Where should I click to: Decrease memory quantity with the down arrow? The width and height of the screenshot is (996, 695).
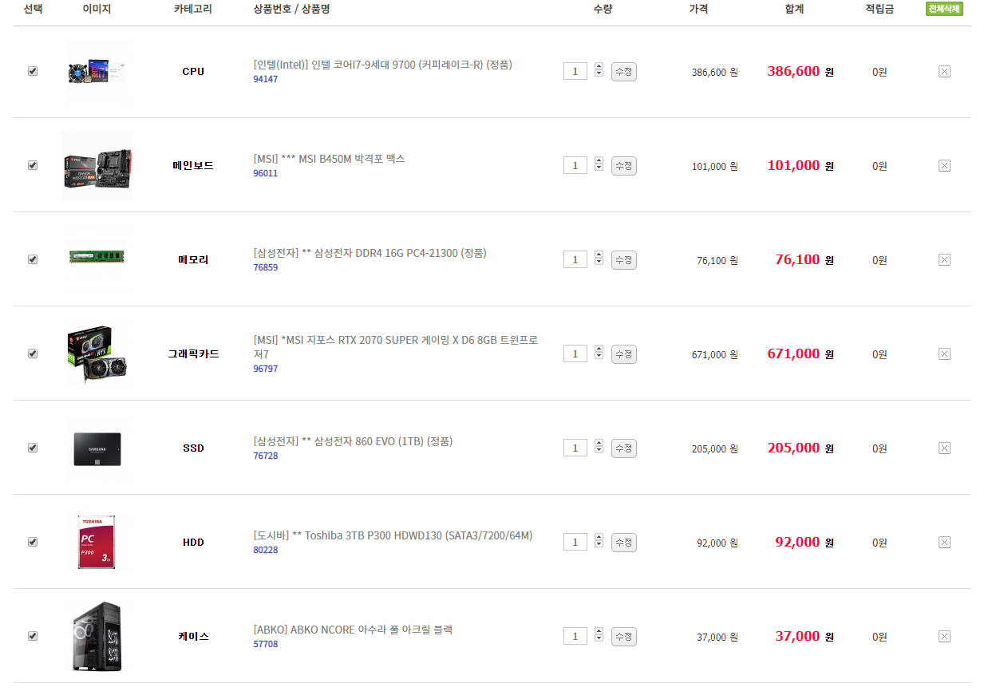tap(599, 264)
